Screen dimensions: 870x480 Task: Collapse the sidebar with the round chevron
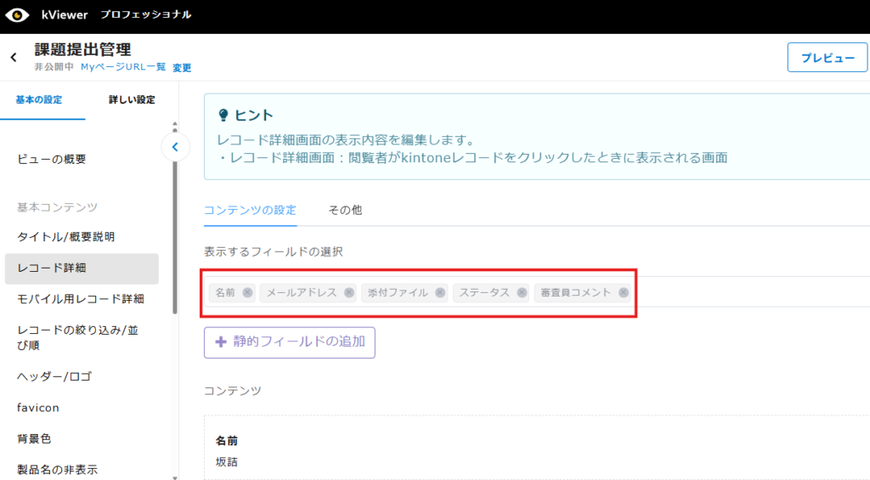pyautogui.click(x=175, y=147)
